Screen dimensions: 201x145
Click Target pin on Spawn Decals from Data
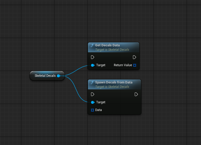click(x=93, y=102)
